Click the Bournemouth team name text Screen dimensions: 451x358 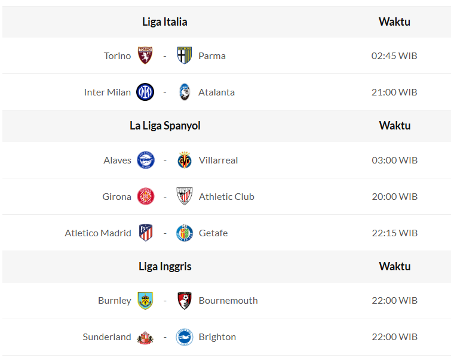pos(228,300)
